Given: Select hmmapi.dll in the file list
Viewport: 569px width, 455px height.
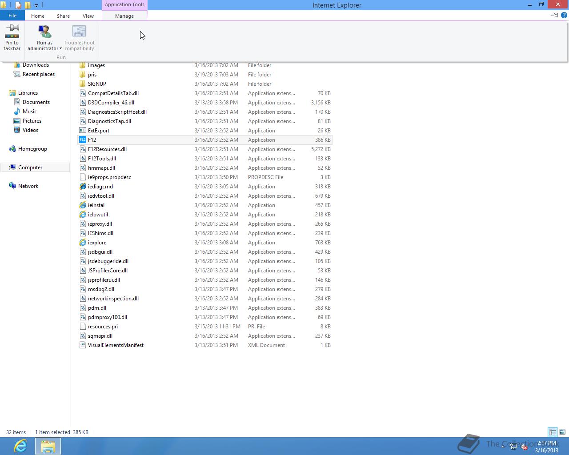Looking at the screenshot, I should [x=205, y=168].
